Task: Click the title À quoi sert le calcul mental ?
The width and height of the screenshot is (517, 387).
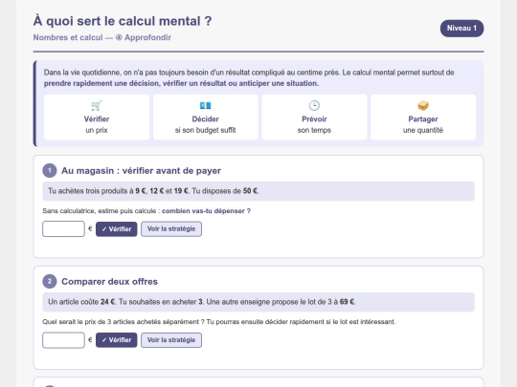Action: point(123,21)
